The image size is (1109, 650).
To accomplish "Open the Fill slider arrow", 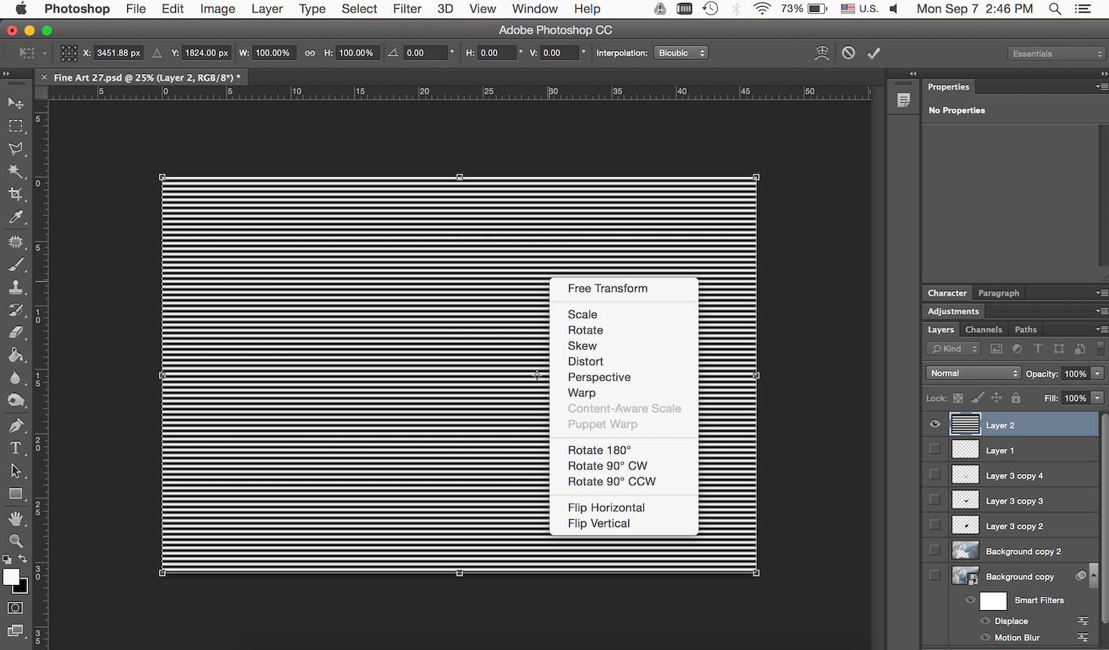I will (x=1098, y=398).
